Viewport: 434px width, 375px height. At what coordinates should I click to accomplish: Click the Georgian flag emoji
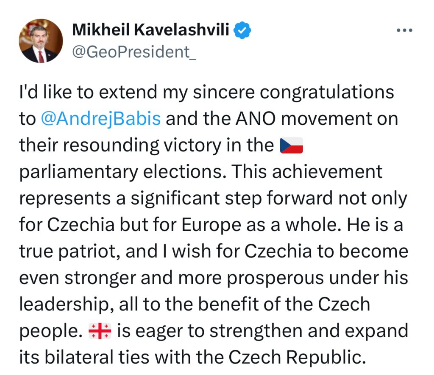coord(100,331)
